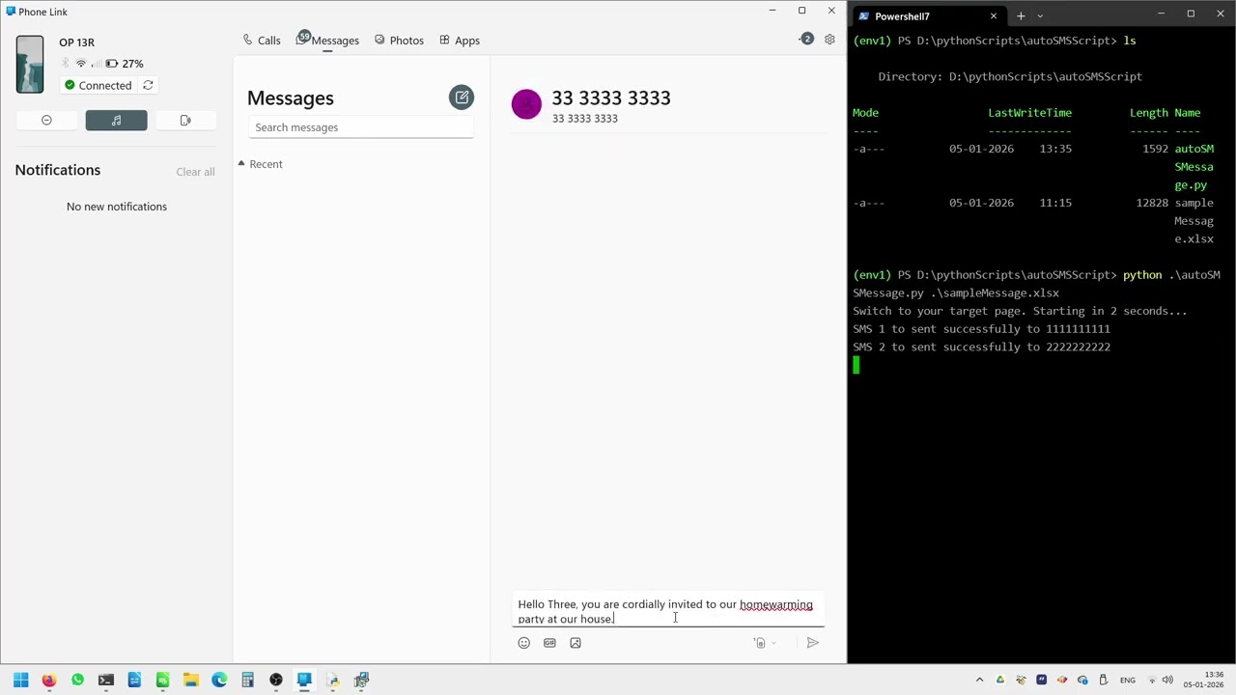Open the clock and date panel
Image resolution: width=1236 pixels, height=695 pixels.
1203,680
